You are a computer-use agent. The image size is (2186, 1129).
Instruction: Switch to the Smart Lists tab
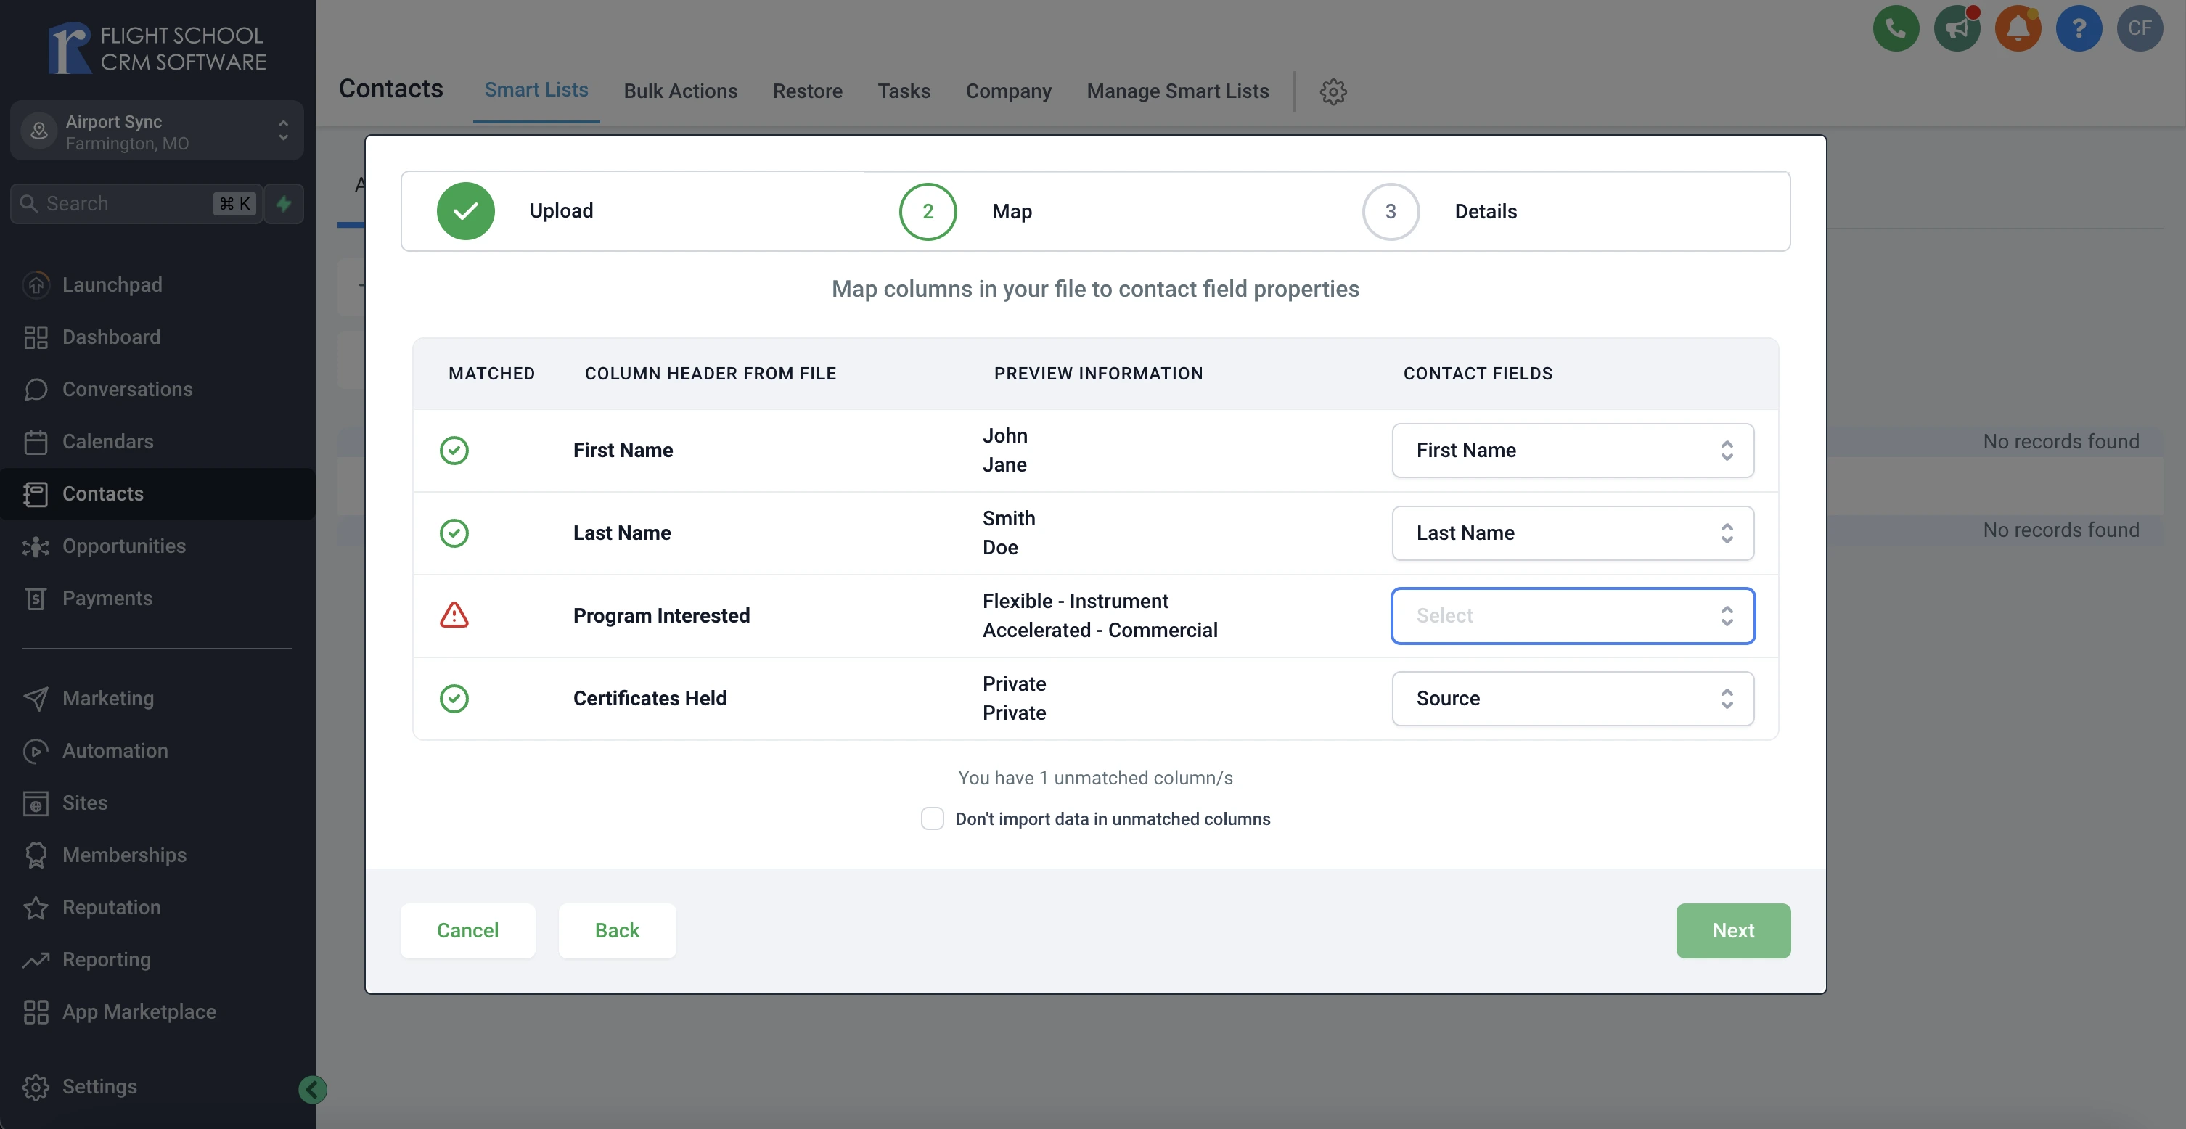536,89
